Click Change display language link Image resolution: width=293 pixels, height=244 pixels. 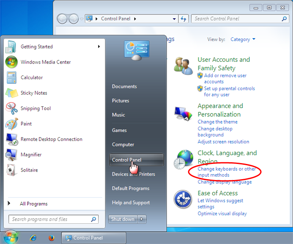click(225, 182)
